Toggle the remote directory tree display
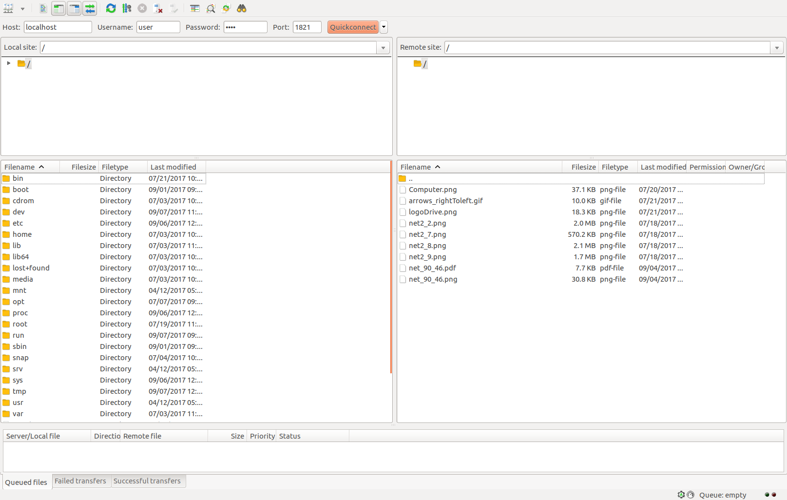 (74, 8)
